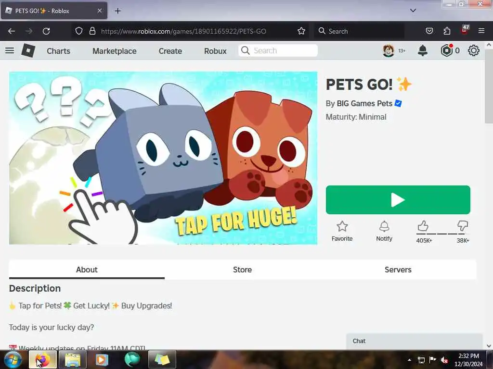493x369 pixels.
Task: Open the shield tracking protection icon
Action: coord(79,31)
